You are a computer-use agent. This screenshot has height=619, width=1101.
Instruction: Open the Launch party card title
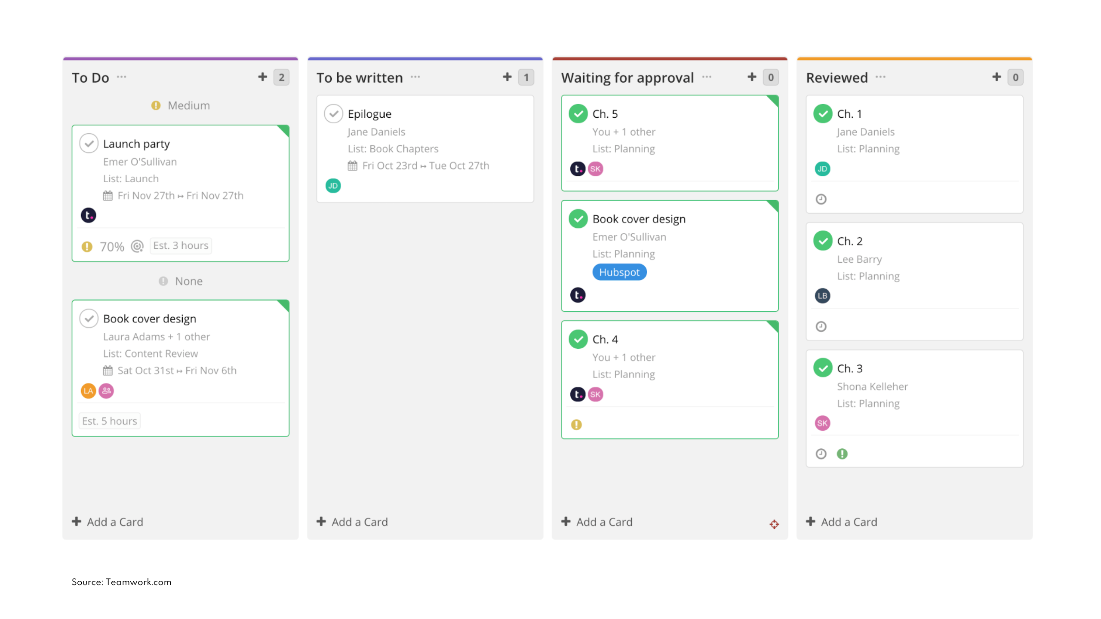coord(136,144)
